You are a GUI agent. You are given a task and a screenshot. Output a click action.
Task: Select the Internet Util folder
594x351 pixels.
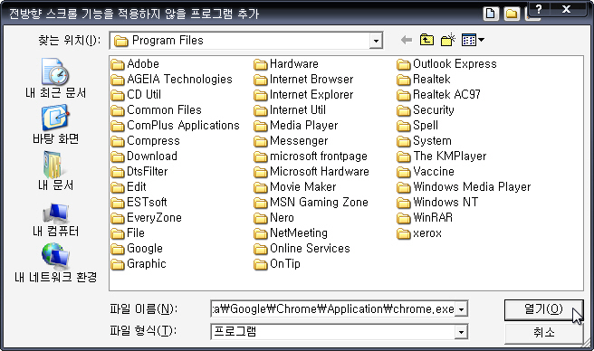290,110
